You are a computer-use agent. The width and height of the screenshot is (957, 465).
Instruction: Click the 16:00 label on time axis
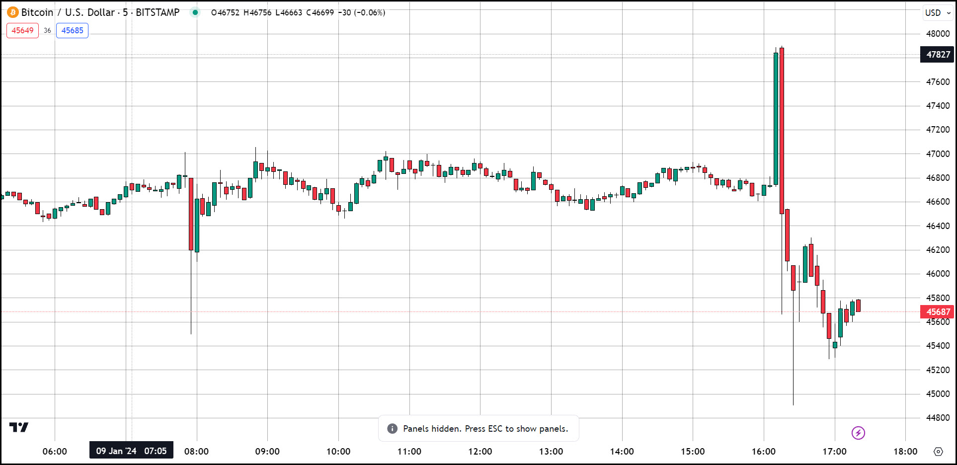763,452
